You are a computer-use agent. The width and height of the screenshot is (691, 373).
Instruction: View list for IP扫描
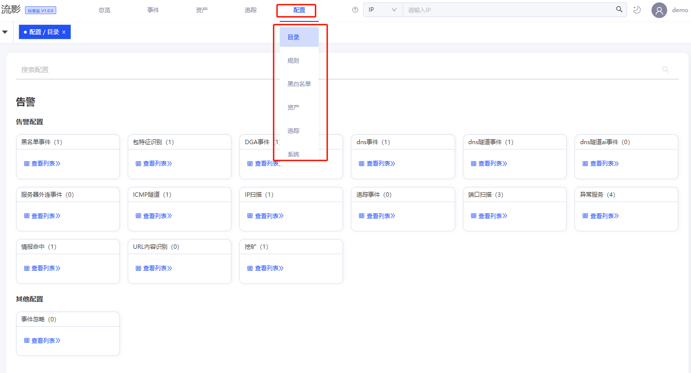click(265, 216)
